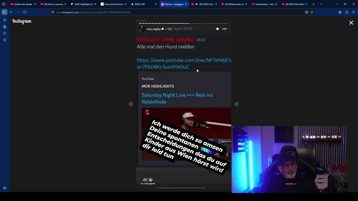Screen dimensions: 358x201
Task: Reload the current page
Action: [25, 12]
